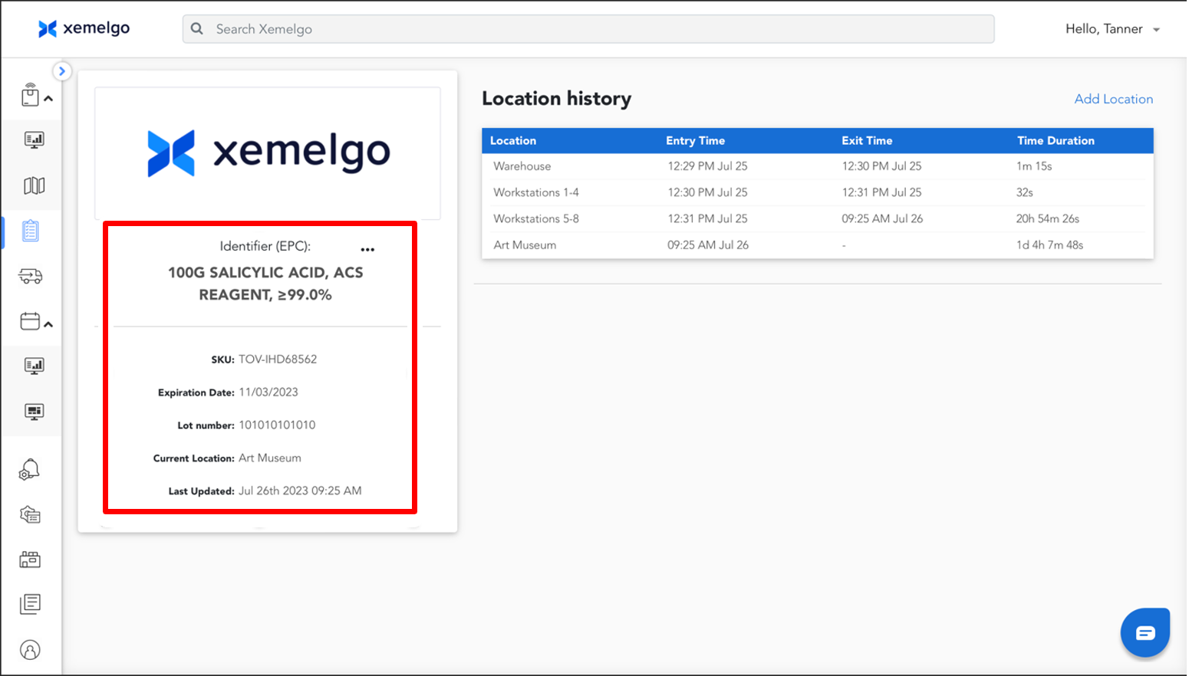Sort by the Entry Time column header
The width and height of the screenshot is (1189, 676).
[x=695, y=141]
